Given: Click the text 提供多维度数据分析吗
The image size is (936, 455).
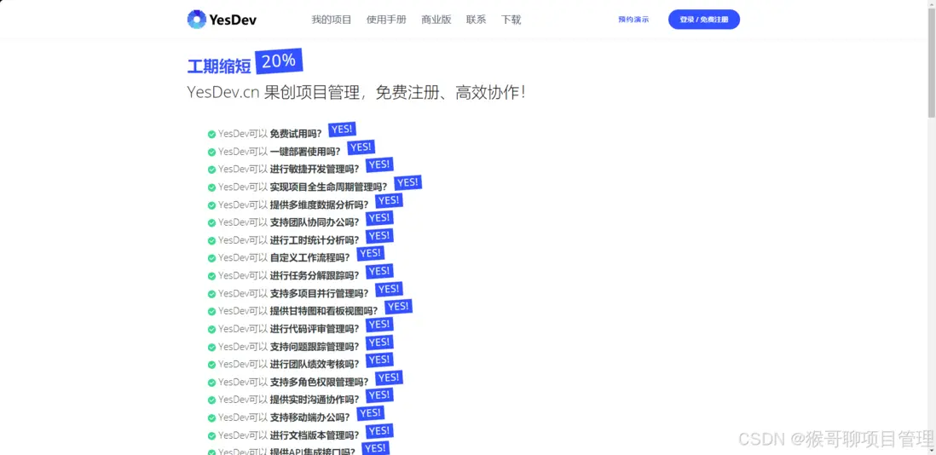Looking at the screenshot, I should [320, 204].
